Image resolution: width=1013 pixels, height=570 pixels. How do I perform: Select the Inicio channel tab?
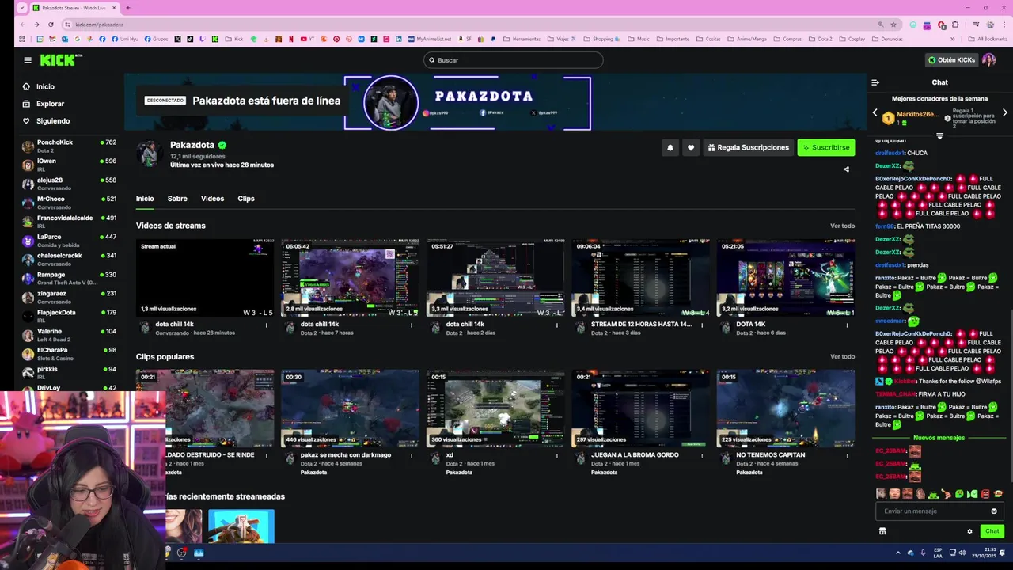(x=145, y=199)
